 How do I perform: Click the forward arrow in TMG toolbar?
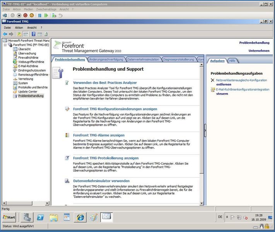pos(11,34)
